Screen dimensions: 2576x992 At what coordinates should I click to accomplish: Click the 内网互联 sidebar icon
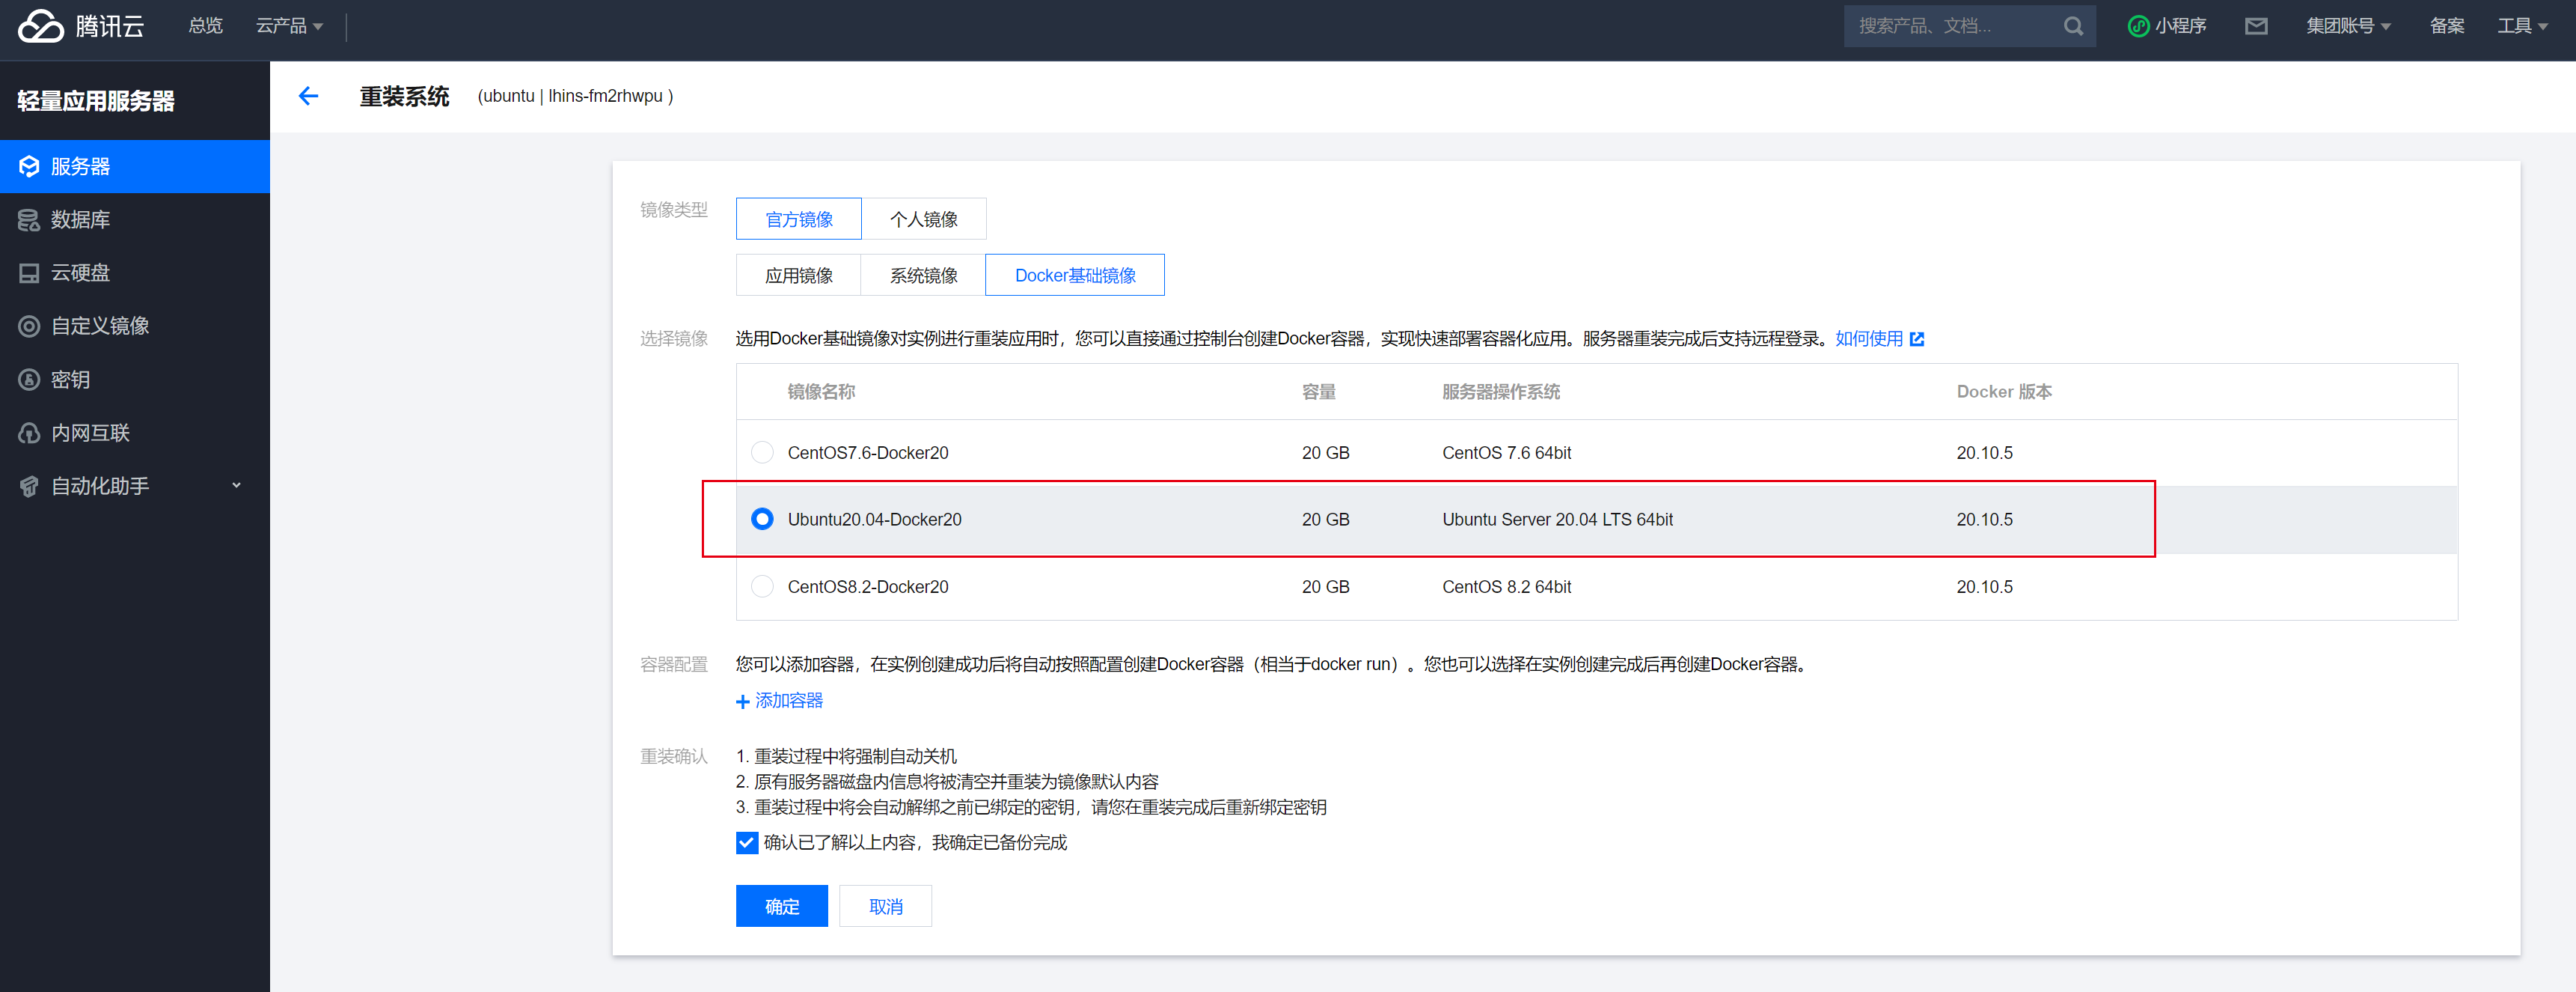click(x=29, y=433)
